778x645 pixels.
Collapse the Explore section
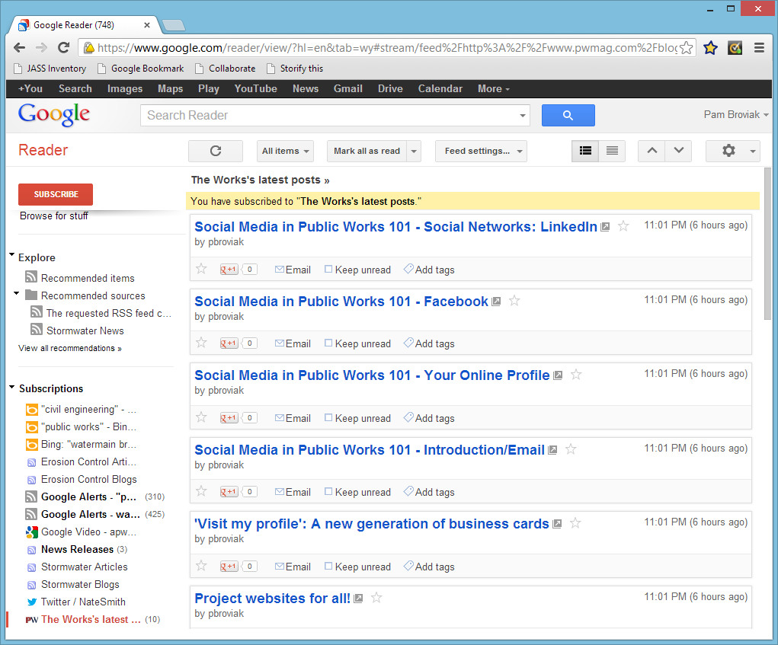12,255
